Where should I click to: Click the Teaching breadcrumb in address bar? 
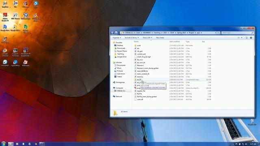[x=157, y=33]
